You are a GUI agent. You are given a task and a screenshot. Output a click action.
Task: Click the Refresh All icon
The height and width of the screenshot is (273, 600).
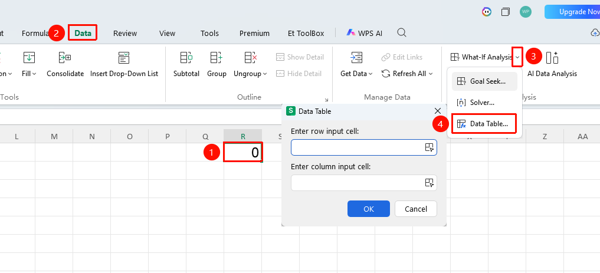coord(386,74)
